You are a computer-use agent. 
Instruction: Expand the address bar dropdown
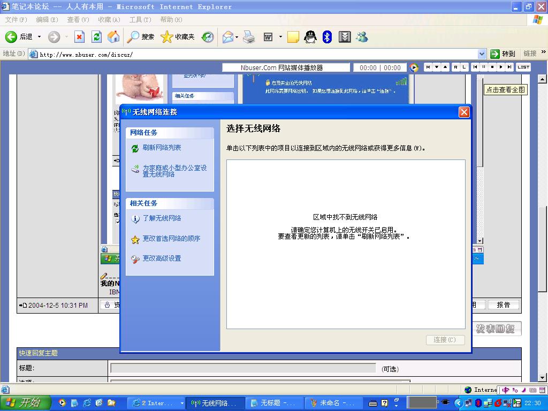(x=482, y=54)
